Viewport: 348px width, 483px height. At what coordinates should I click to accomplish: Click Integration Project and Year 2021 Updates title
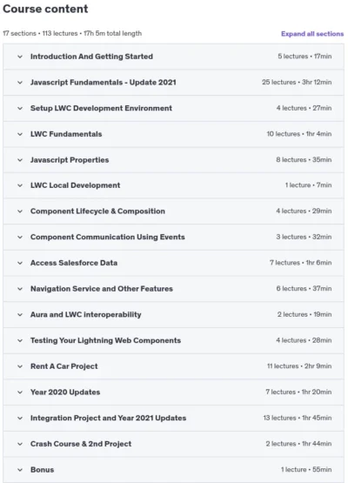click(x=108, y=418)
